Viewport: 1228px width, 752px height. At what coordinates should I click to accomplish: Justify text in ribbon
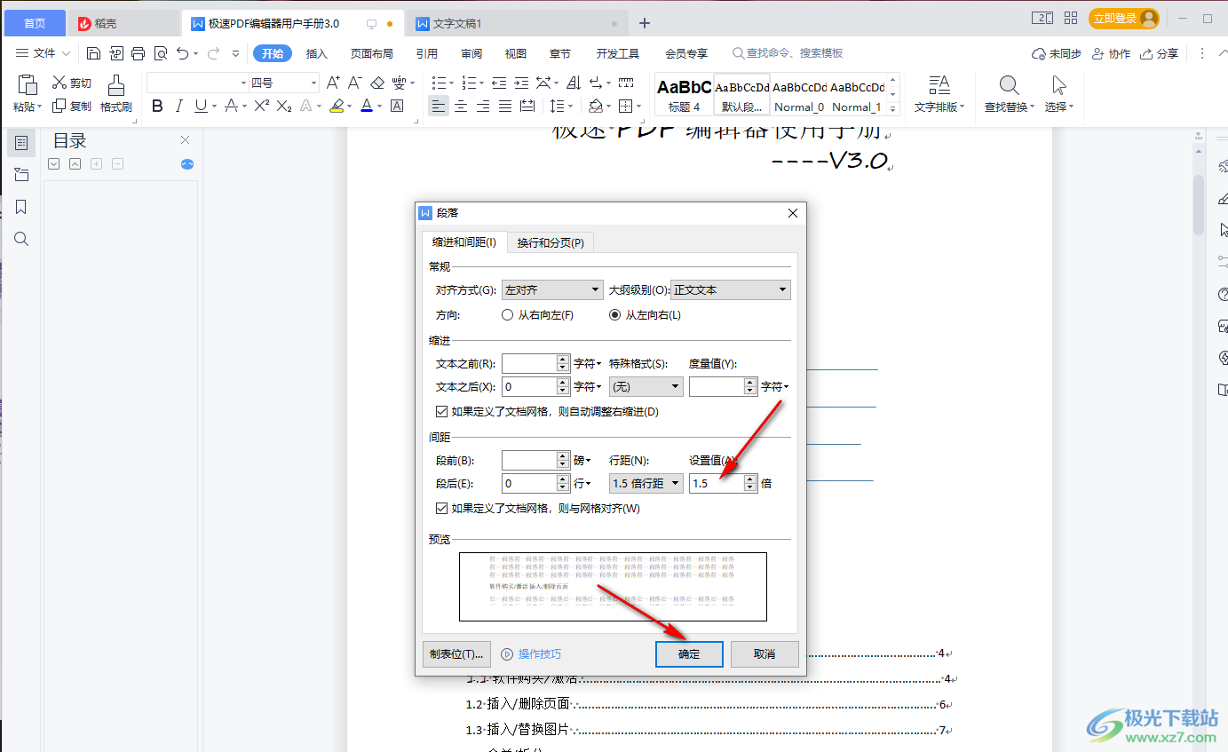[505, 107]
